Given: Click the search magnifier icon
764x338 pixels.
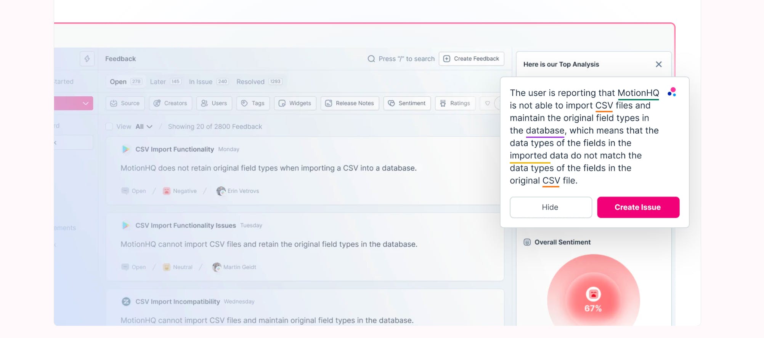Looking at the screenshot, I should [x=371, y=59].
